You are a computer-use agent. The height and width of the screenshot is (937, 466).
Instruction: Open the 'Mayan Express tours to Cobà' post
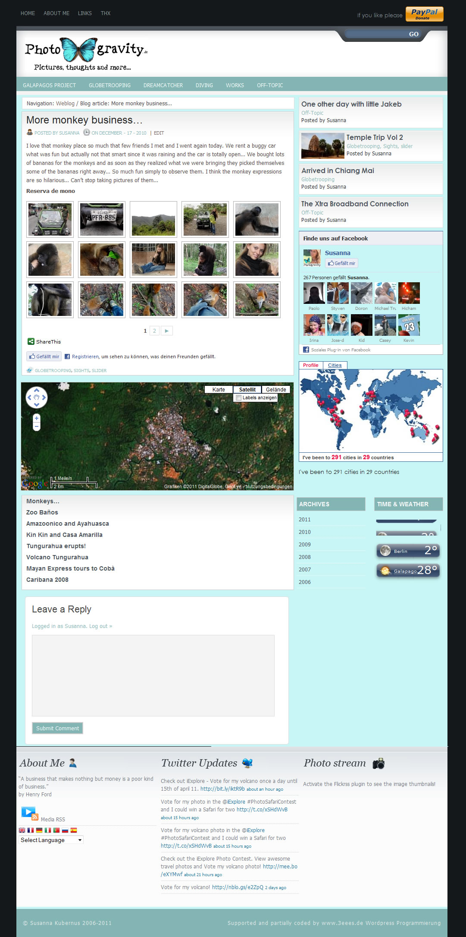coord(70,568)
